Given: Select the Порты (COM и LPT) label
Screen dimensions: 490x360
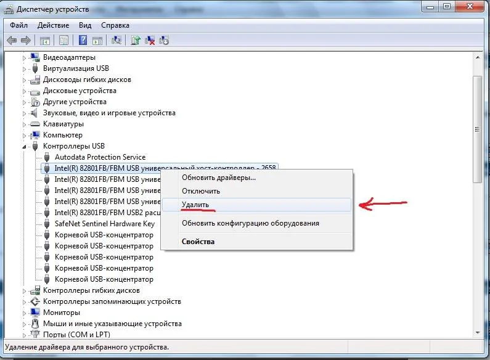Looking at the screenshot, I should (76, 334).
